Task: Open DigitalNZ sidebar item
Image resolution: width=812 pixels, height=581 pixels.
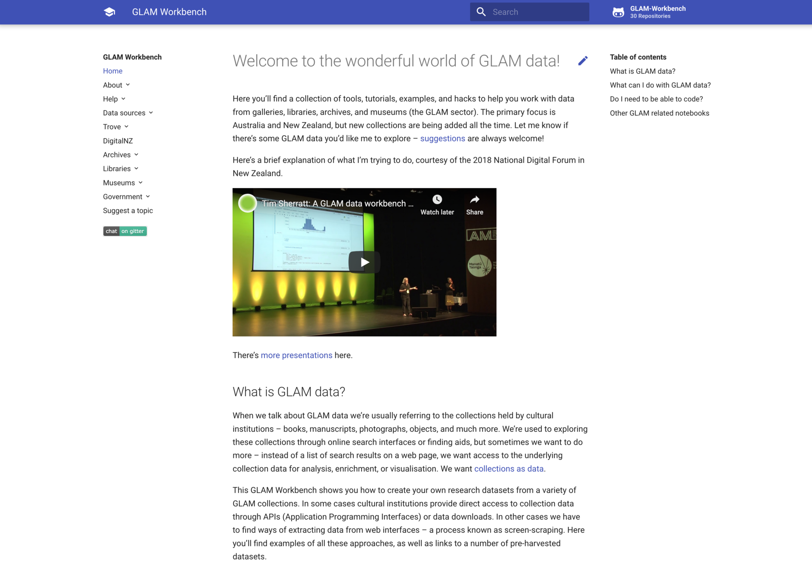Action: coord(118,141)
